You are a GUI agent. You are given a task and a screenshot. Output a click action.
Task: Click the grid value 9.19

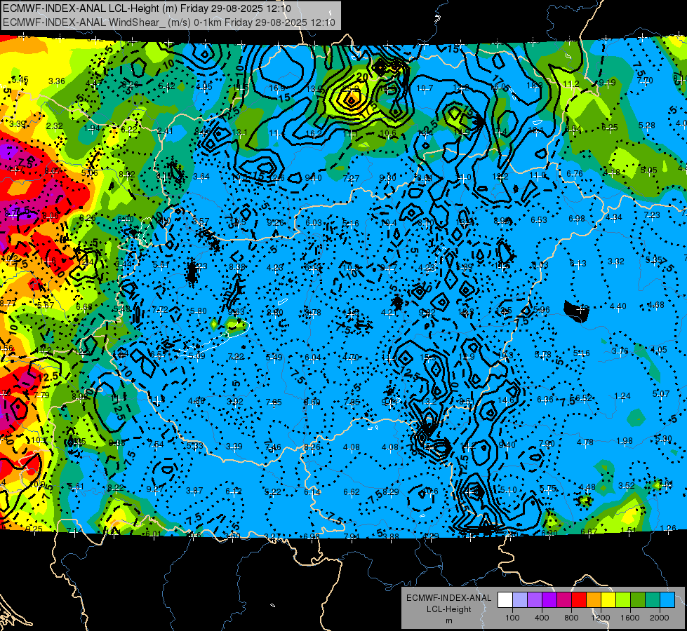pyautogui.click(x=607, y=83)
